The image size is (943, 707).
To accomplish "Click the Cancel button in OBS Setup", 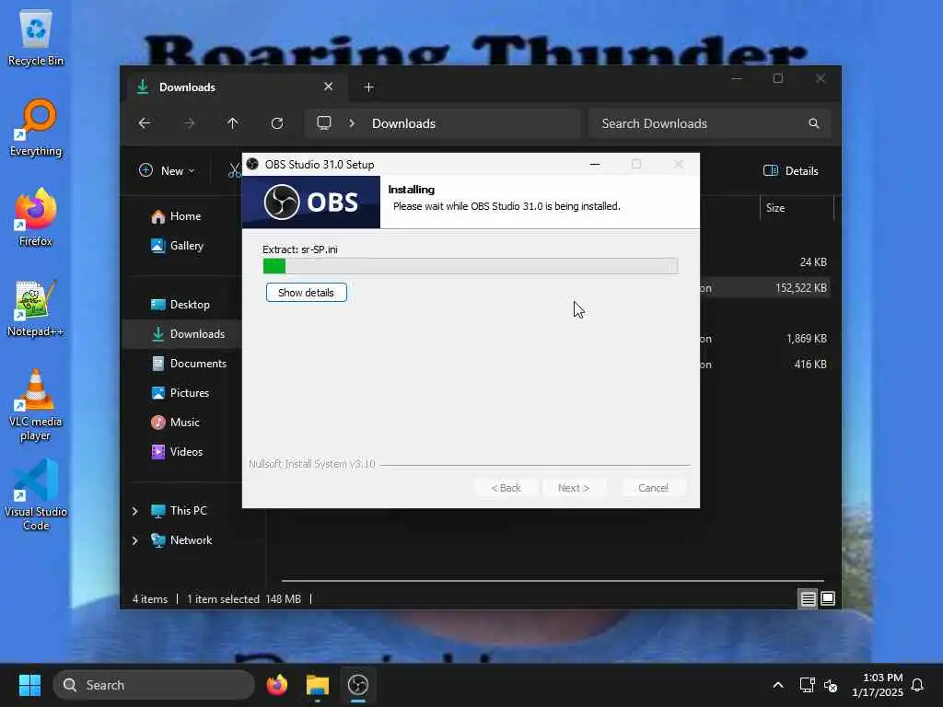I will point(653,488).
